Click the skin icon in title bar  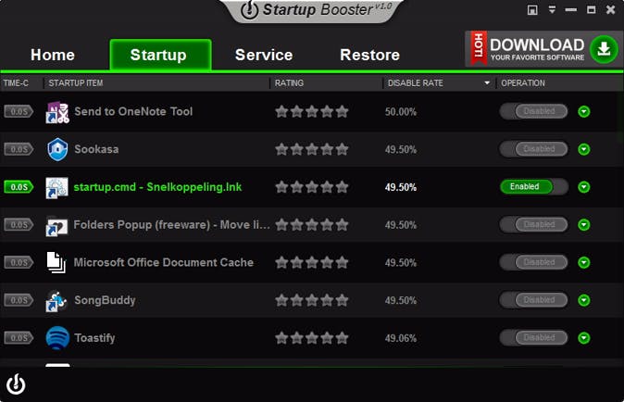click(x=532, y=9)
